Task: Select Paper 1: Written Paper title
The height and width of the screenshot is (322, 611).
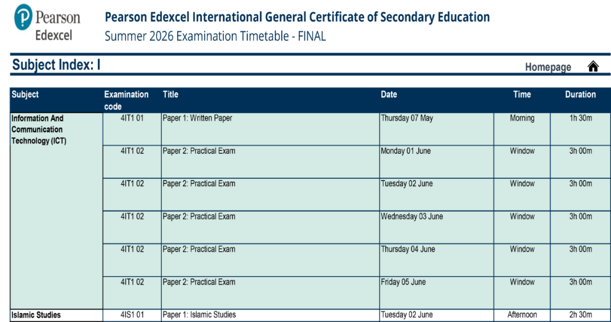Action: tap(197, 118)
